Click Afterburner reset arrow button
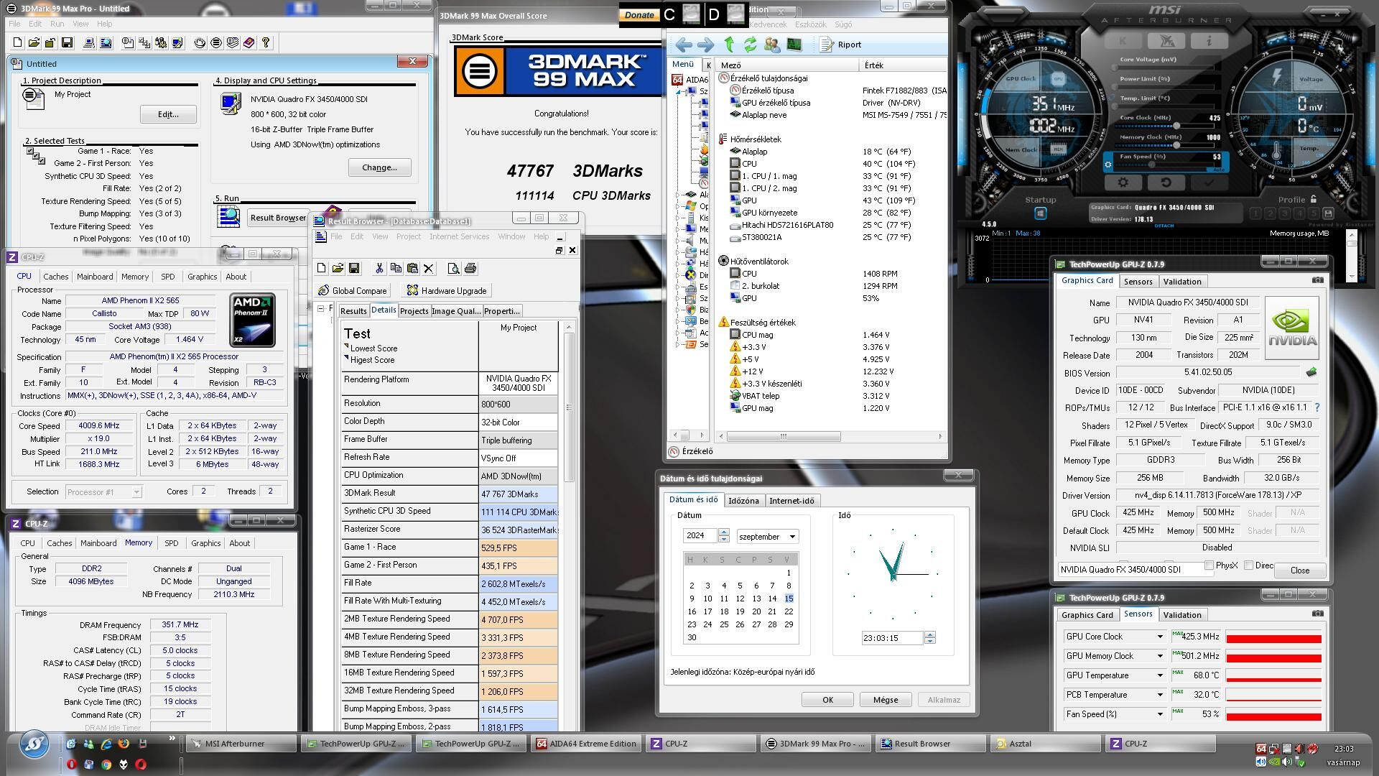Viewport: 1379px width, 776px height. pos(1166,183)
